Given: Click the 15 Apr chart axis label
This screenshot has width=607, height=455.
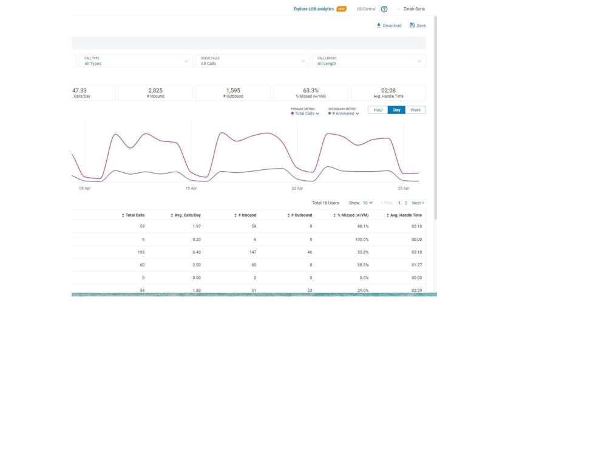Looking at the screenshot, I should pos(191,189).
